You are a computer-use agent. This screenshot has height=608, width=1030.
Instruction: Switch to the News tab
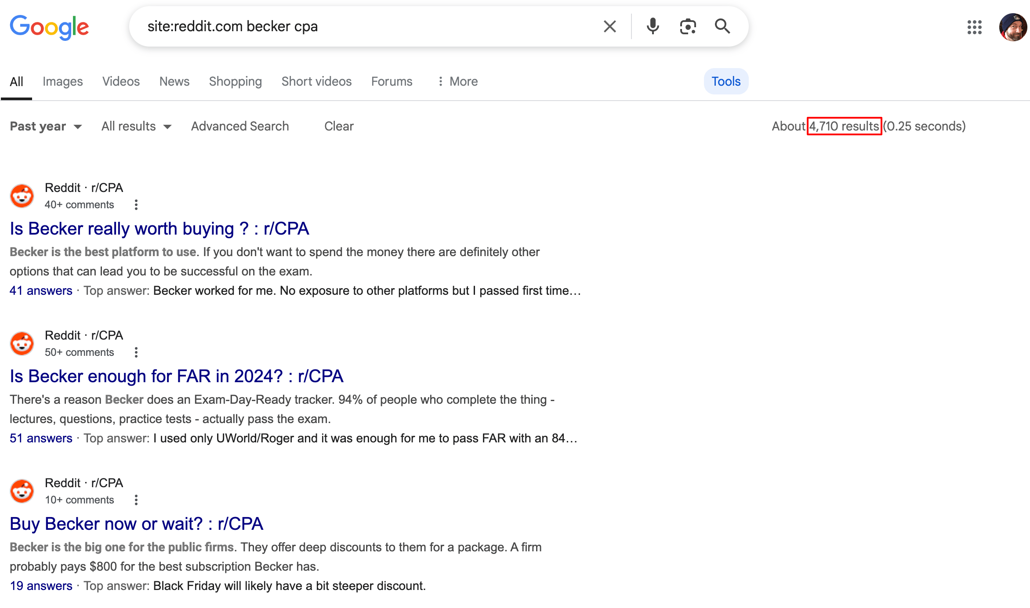coord(174,82)
